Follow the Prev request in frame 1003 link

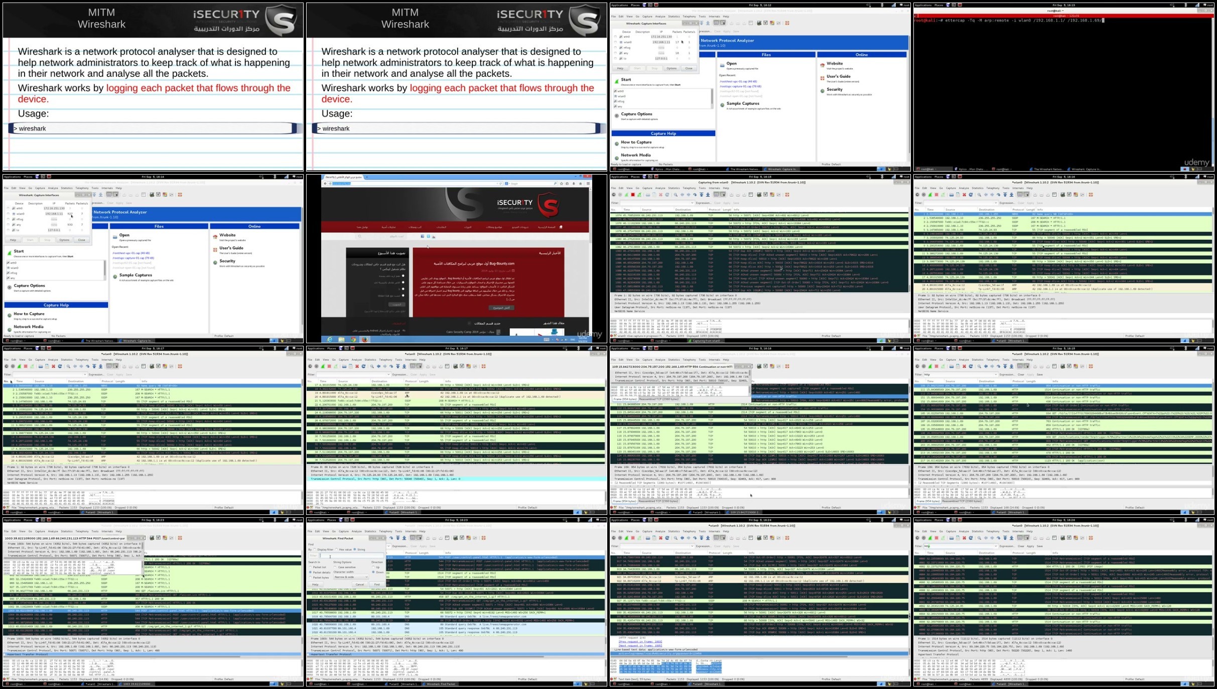pos(640,642)
